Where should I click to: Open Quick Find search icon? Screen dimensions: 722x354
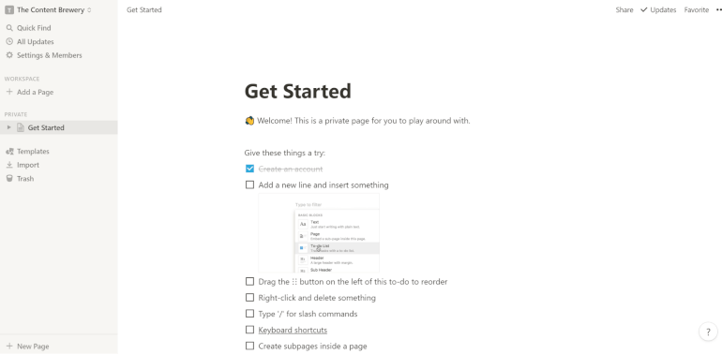click(x=9, y=28)
